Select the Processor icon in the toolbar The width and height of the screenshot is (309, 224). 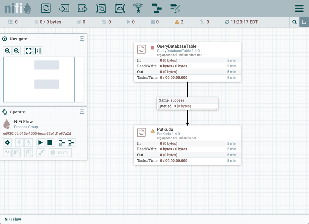[x=46, y=8]
